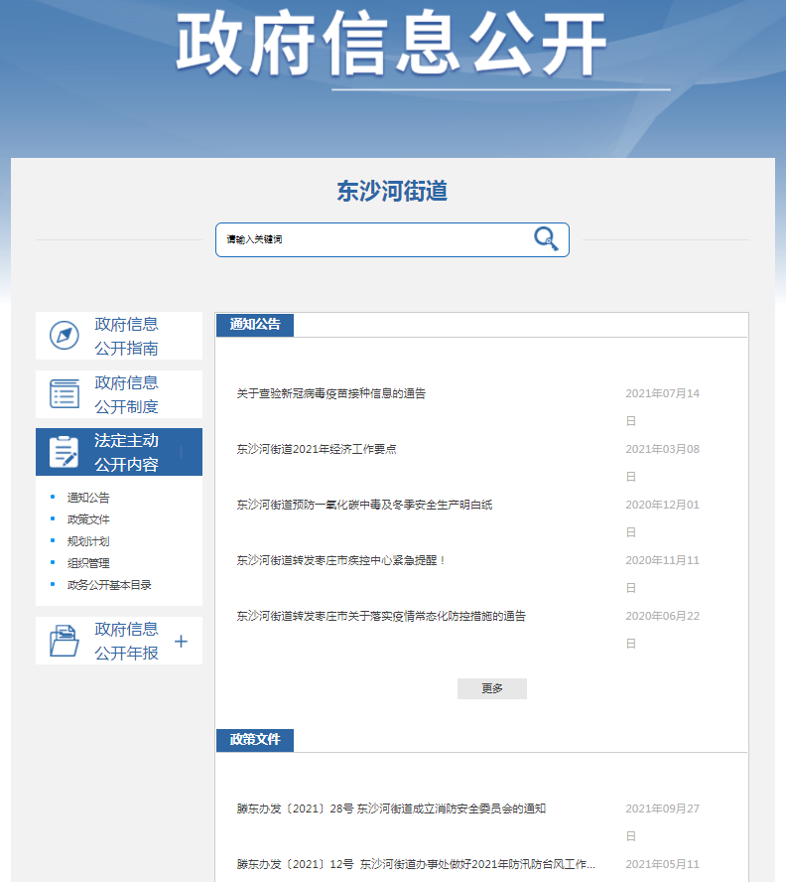The image size is (786, 882).
Task: Click the date 2020年11月11日
Action: [x=662, y=574]
